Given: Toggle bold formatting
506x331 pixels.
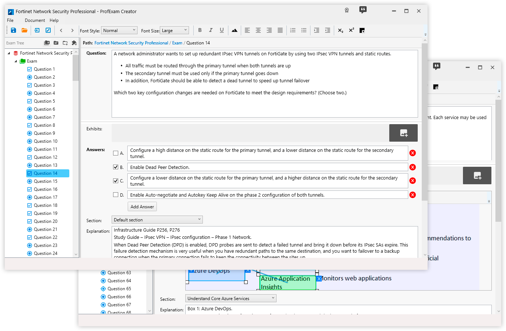Looking at the screenshot, I should [200, 30].
